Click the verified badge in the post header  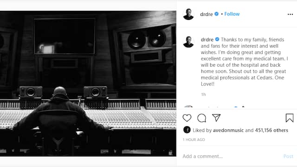point(217,14)
